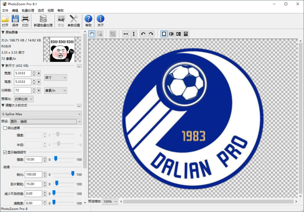Start 新建批量处理 (new batch process)
This screenshot has width=304, height=212.
pos(43,21)
